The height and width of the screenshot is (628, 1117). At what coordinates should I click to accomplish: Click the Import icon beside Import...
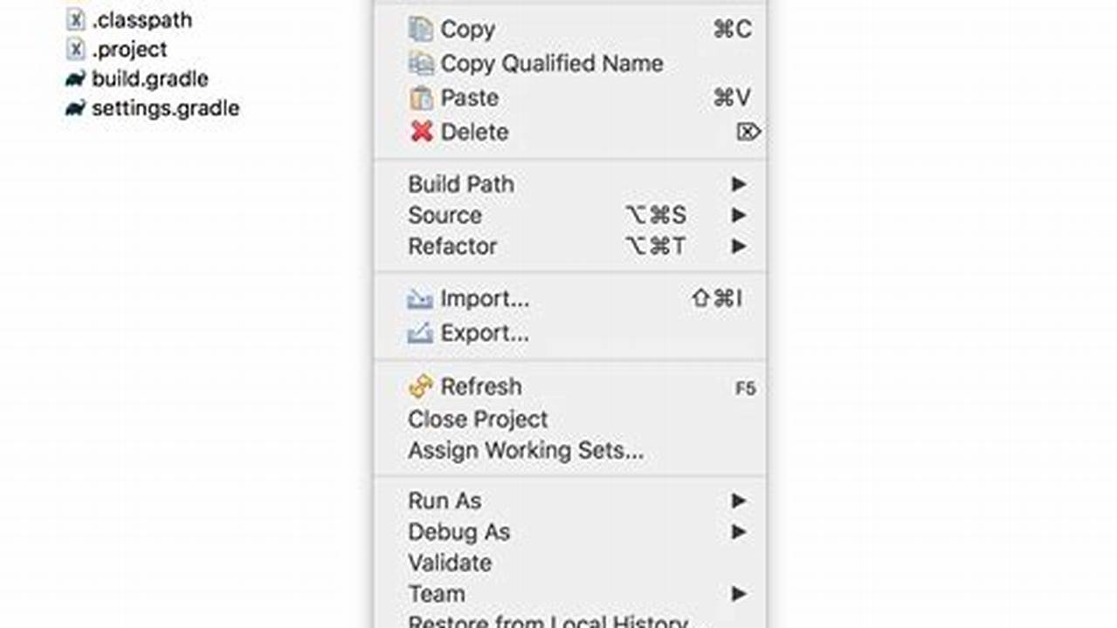point(420,298)
